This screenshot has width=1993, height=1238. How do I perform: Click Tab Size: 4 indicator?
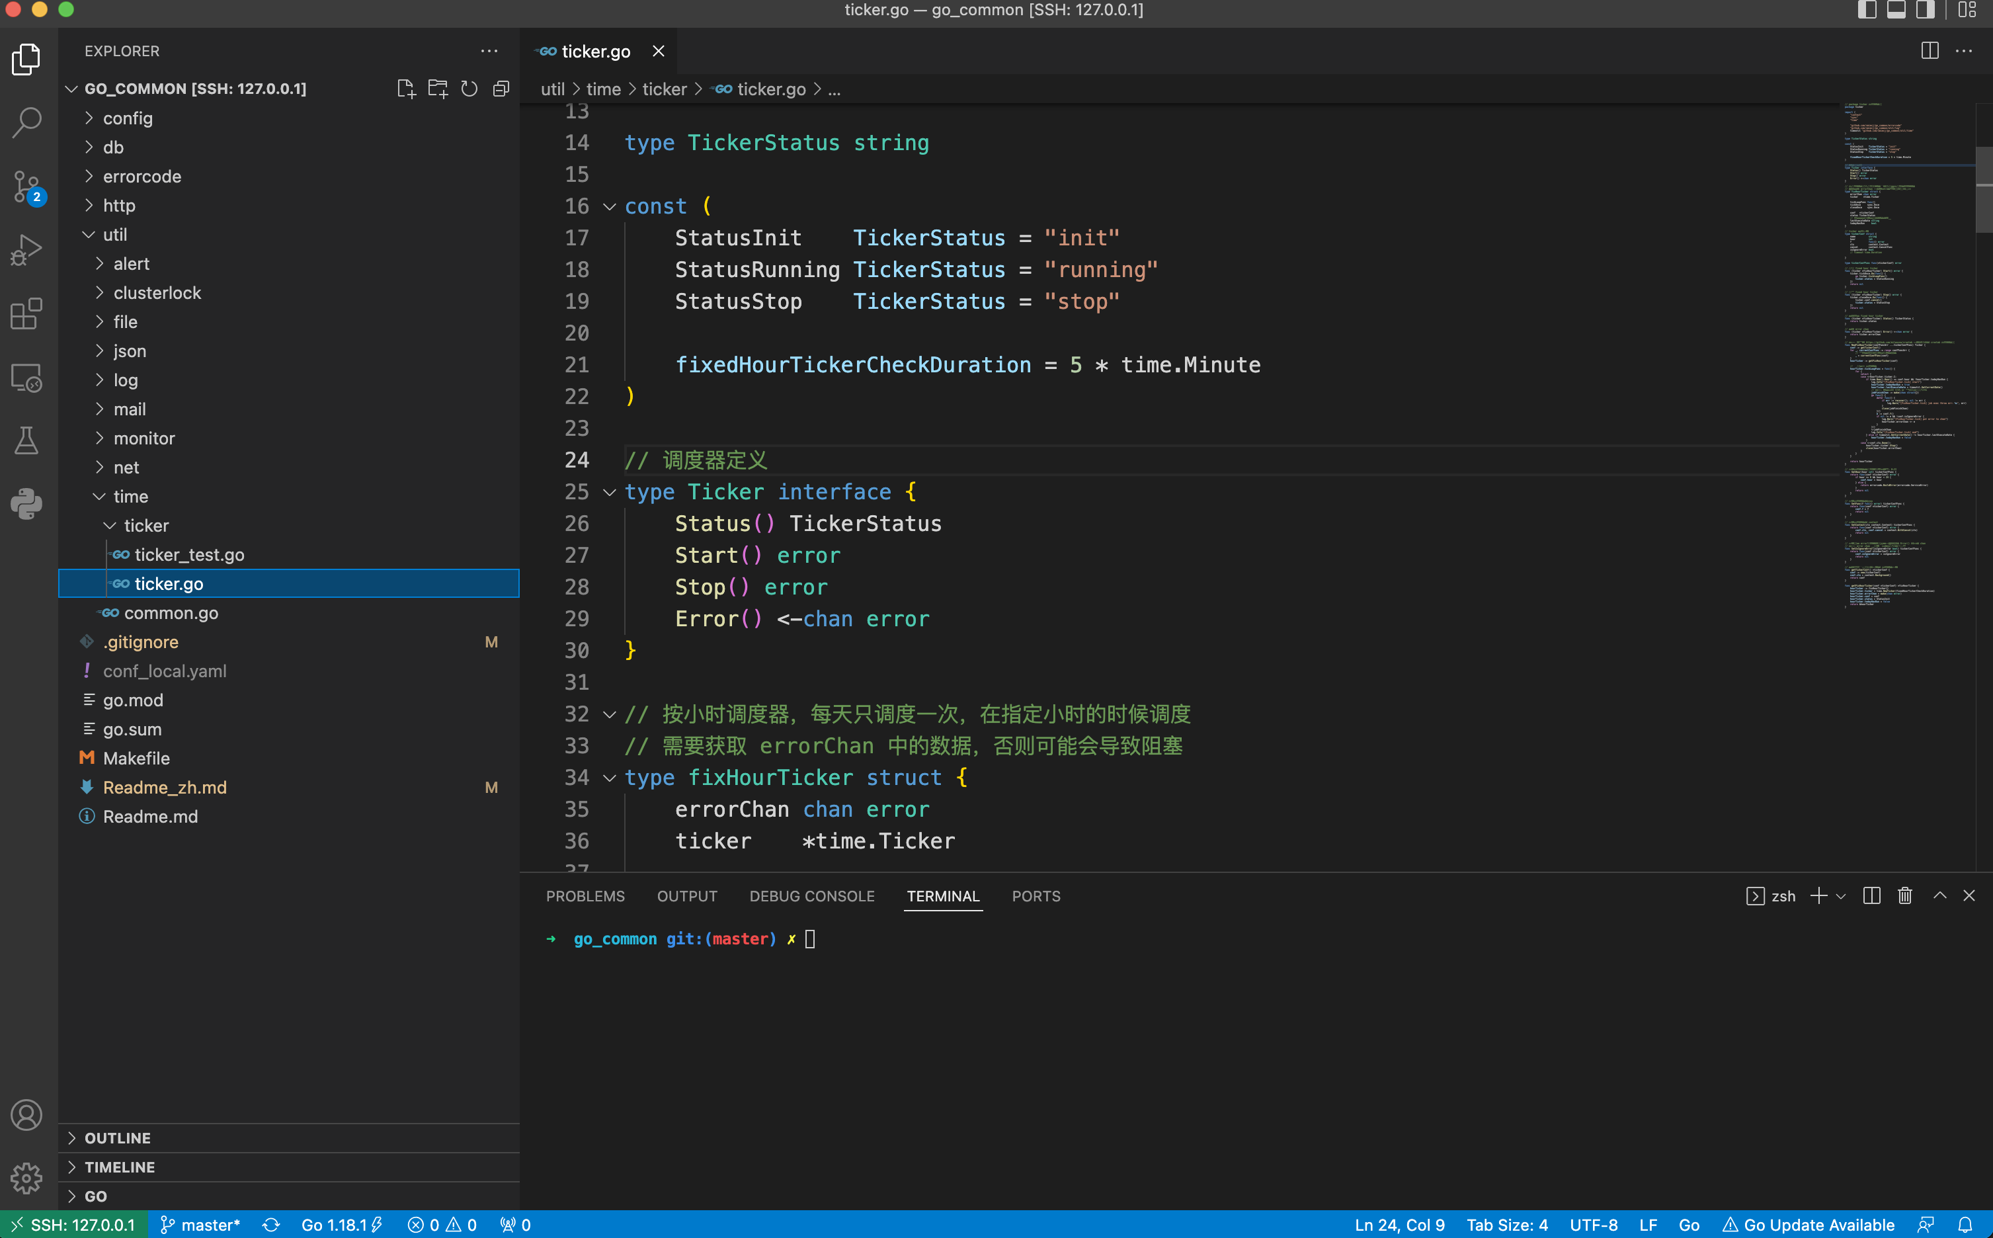(x=1507, y=1225)
